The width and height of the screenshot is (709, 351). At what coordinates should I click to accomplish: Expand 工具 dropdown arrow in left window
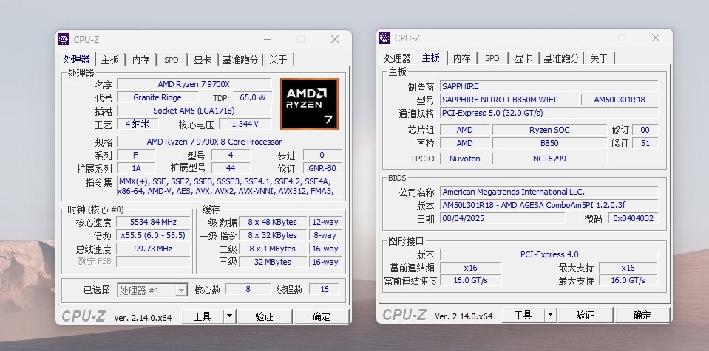coord(230,317)
